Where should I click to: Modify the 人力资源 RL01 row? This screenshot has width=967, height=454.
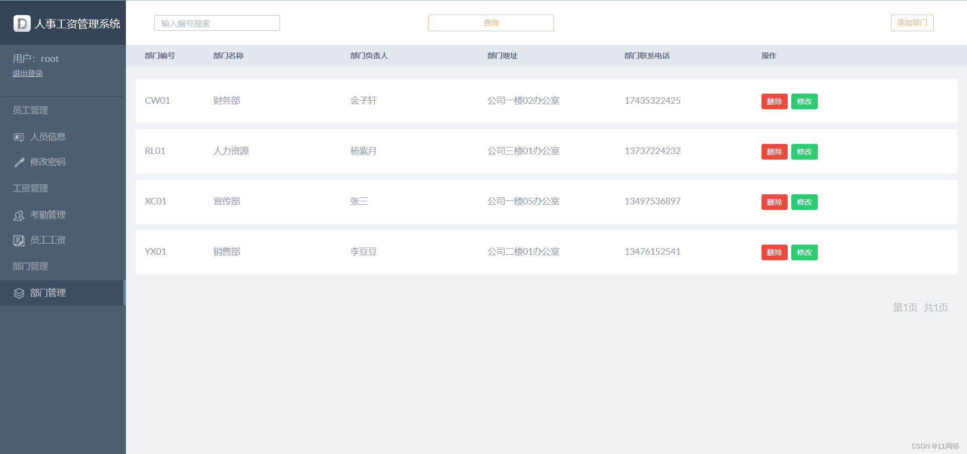[804, 152]
